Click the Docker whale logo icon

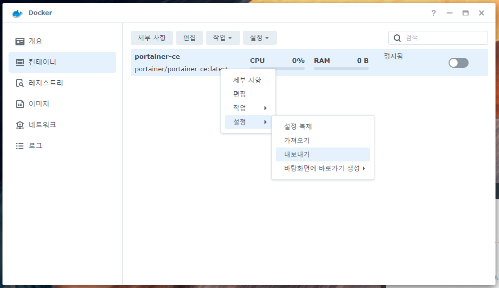17,13
